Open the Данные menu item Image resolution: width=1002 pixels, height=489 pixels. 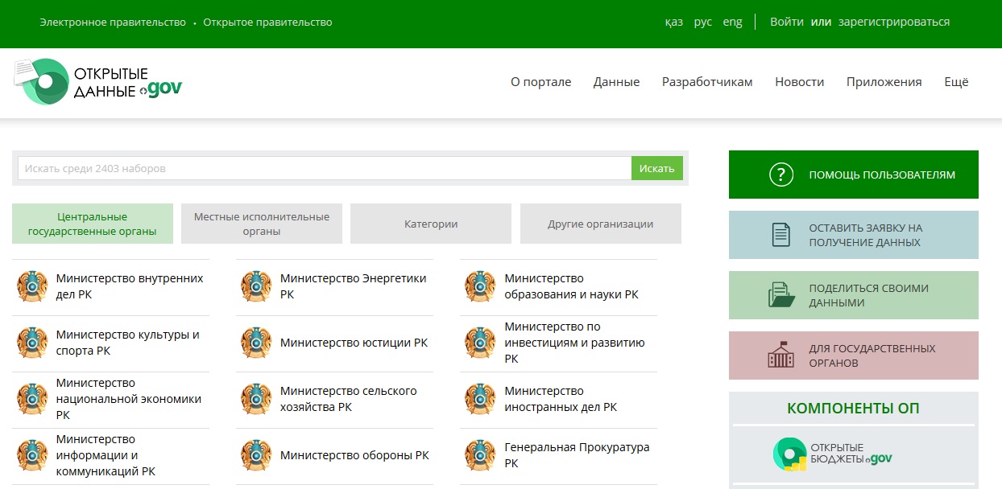click(615, 81)
